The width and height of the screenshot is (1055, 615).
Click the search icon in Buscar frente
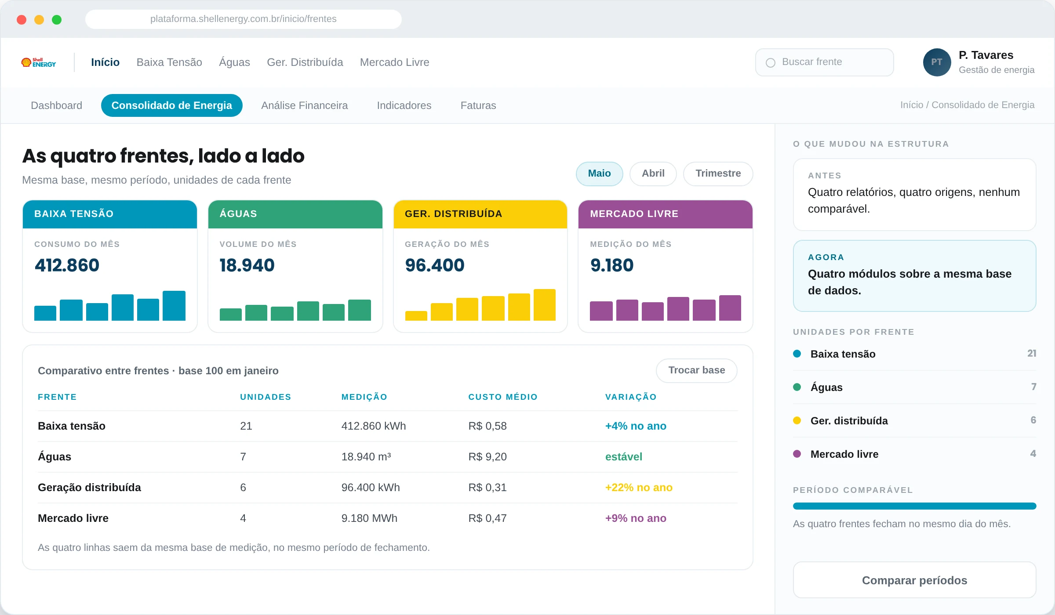click(770, 62)
